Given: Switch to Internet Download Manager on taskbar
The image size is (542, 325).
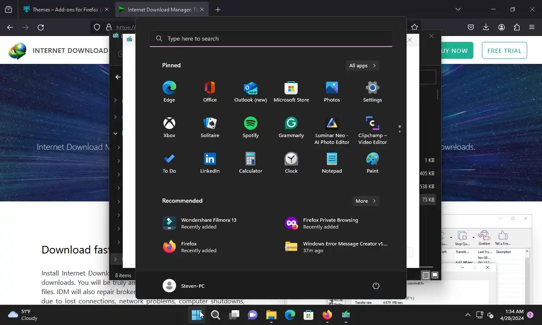Looking at the screenshot, I should pos(346,315).
